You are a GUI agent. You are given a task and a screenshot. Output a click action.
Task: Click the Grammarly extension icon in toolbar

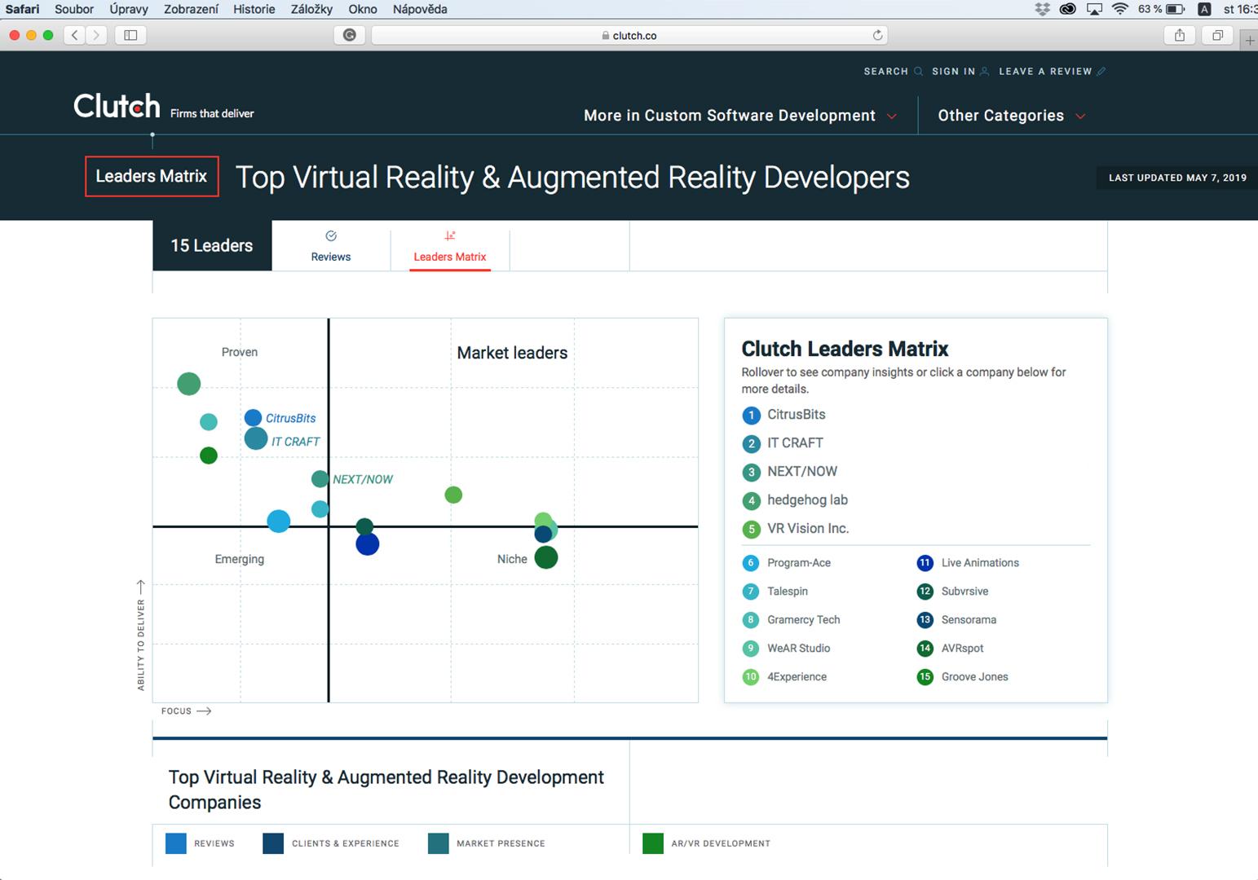[350, 35]
